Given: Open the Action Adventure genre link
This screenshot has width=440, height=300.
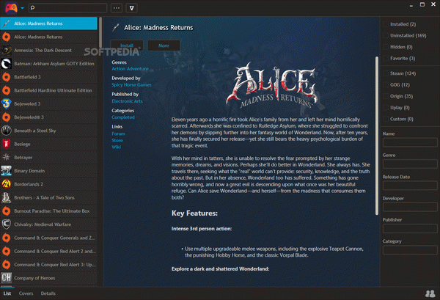Looking at the screenshot, I should pos(130,69).
